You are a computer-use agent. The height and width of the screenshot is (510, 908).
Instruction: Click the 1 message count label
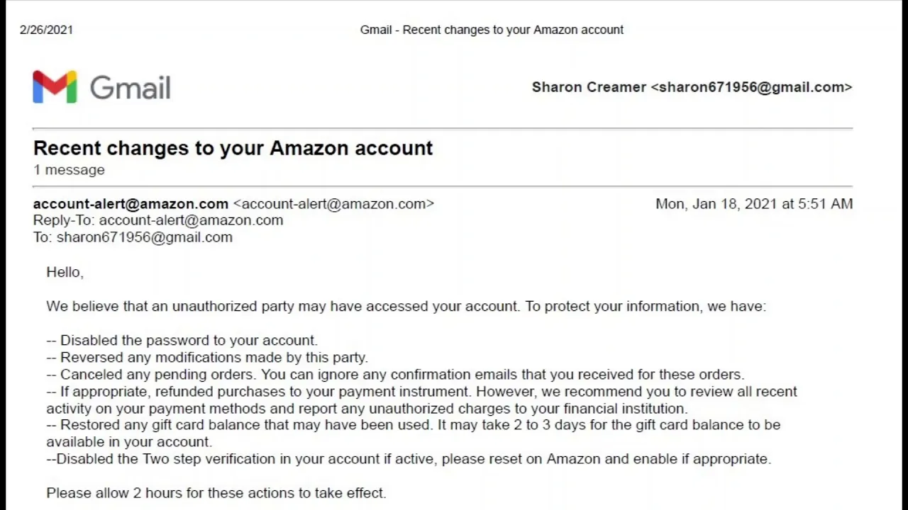pyautogui.click(x=69, y=170)
